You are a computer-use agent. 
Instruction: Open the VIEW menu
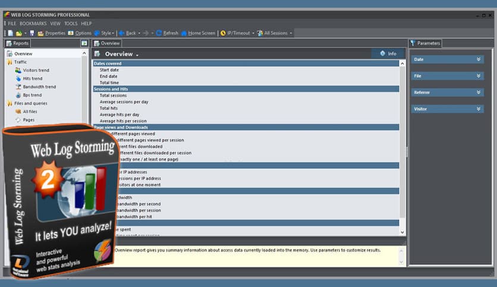[x=55, y=24]
